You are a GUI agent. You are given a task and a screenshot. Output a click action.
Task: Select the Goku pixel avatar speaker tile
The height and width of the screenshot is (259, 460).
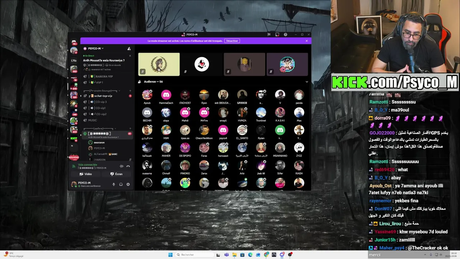[x=287, y=64]
